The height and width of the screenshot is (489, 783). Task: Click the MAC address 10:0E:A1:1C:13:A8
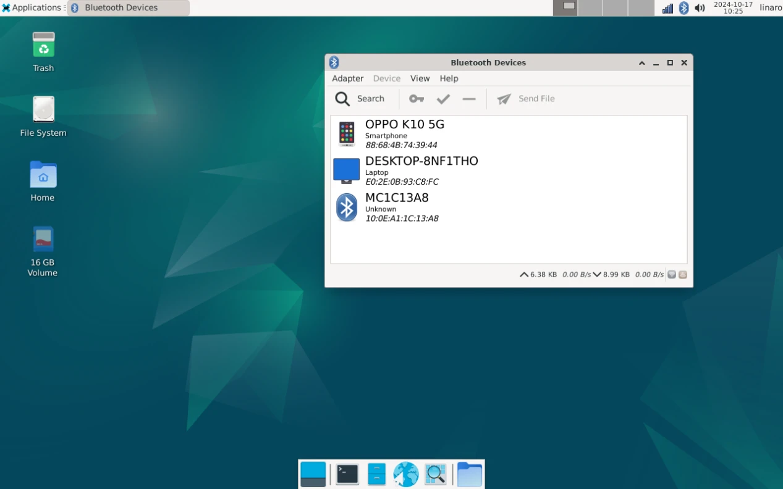tap(402, 218)
